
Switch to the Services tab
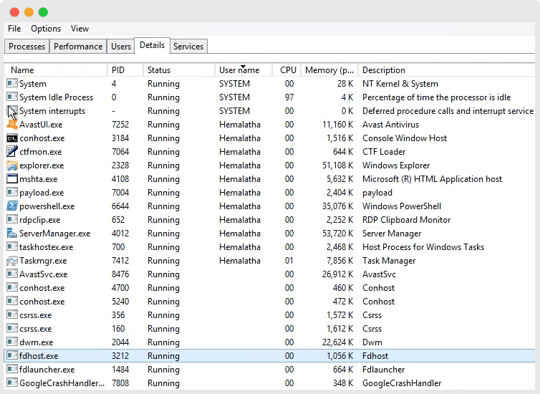point(188,47)
